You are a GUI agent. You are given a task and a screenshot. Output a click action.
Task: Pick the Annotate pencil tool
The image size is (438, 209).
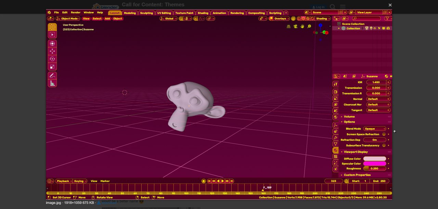click(x=52, y=75)
